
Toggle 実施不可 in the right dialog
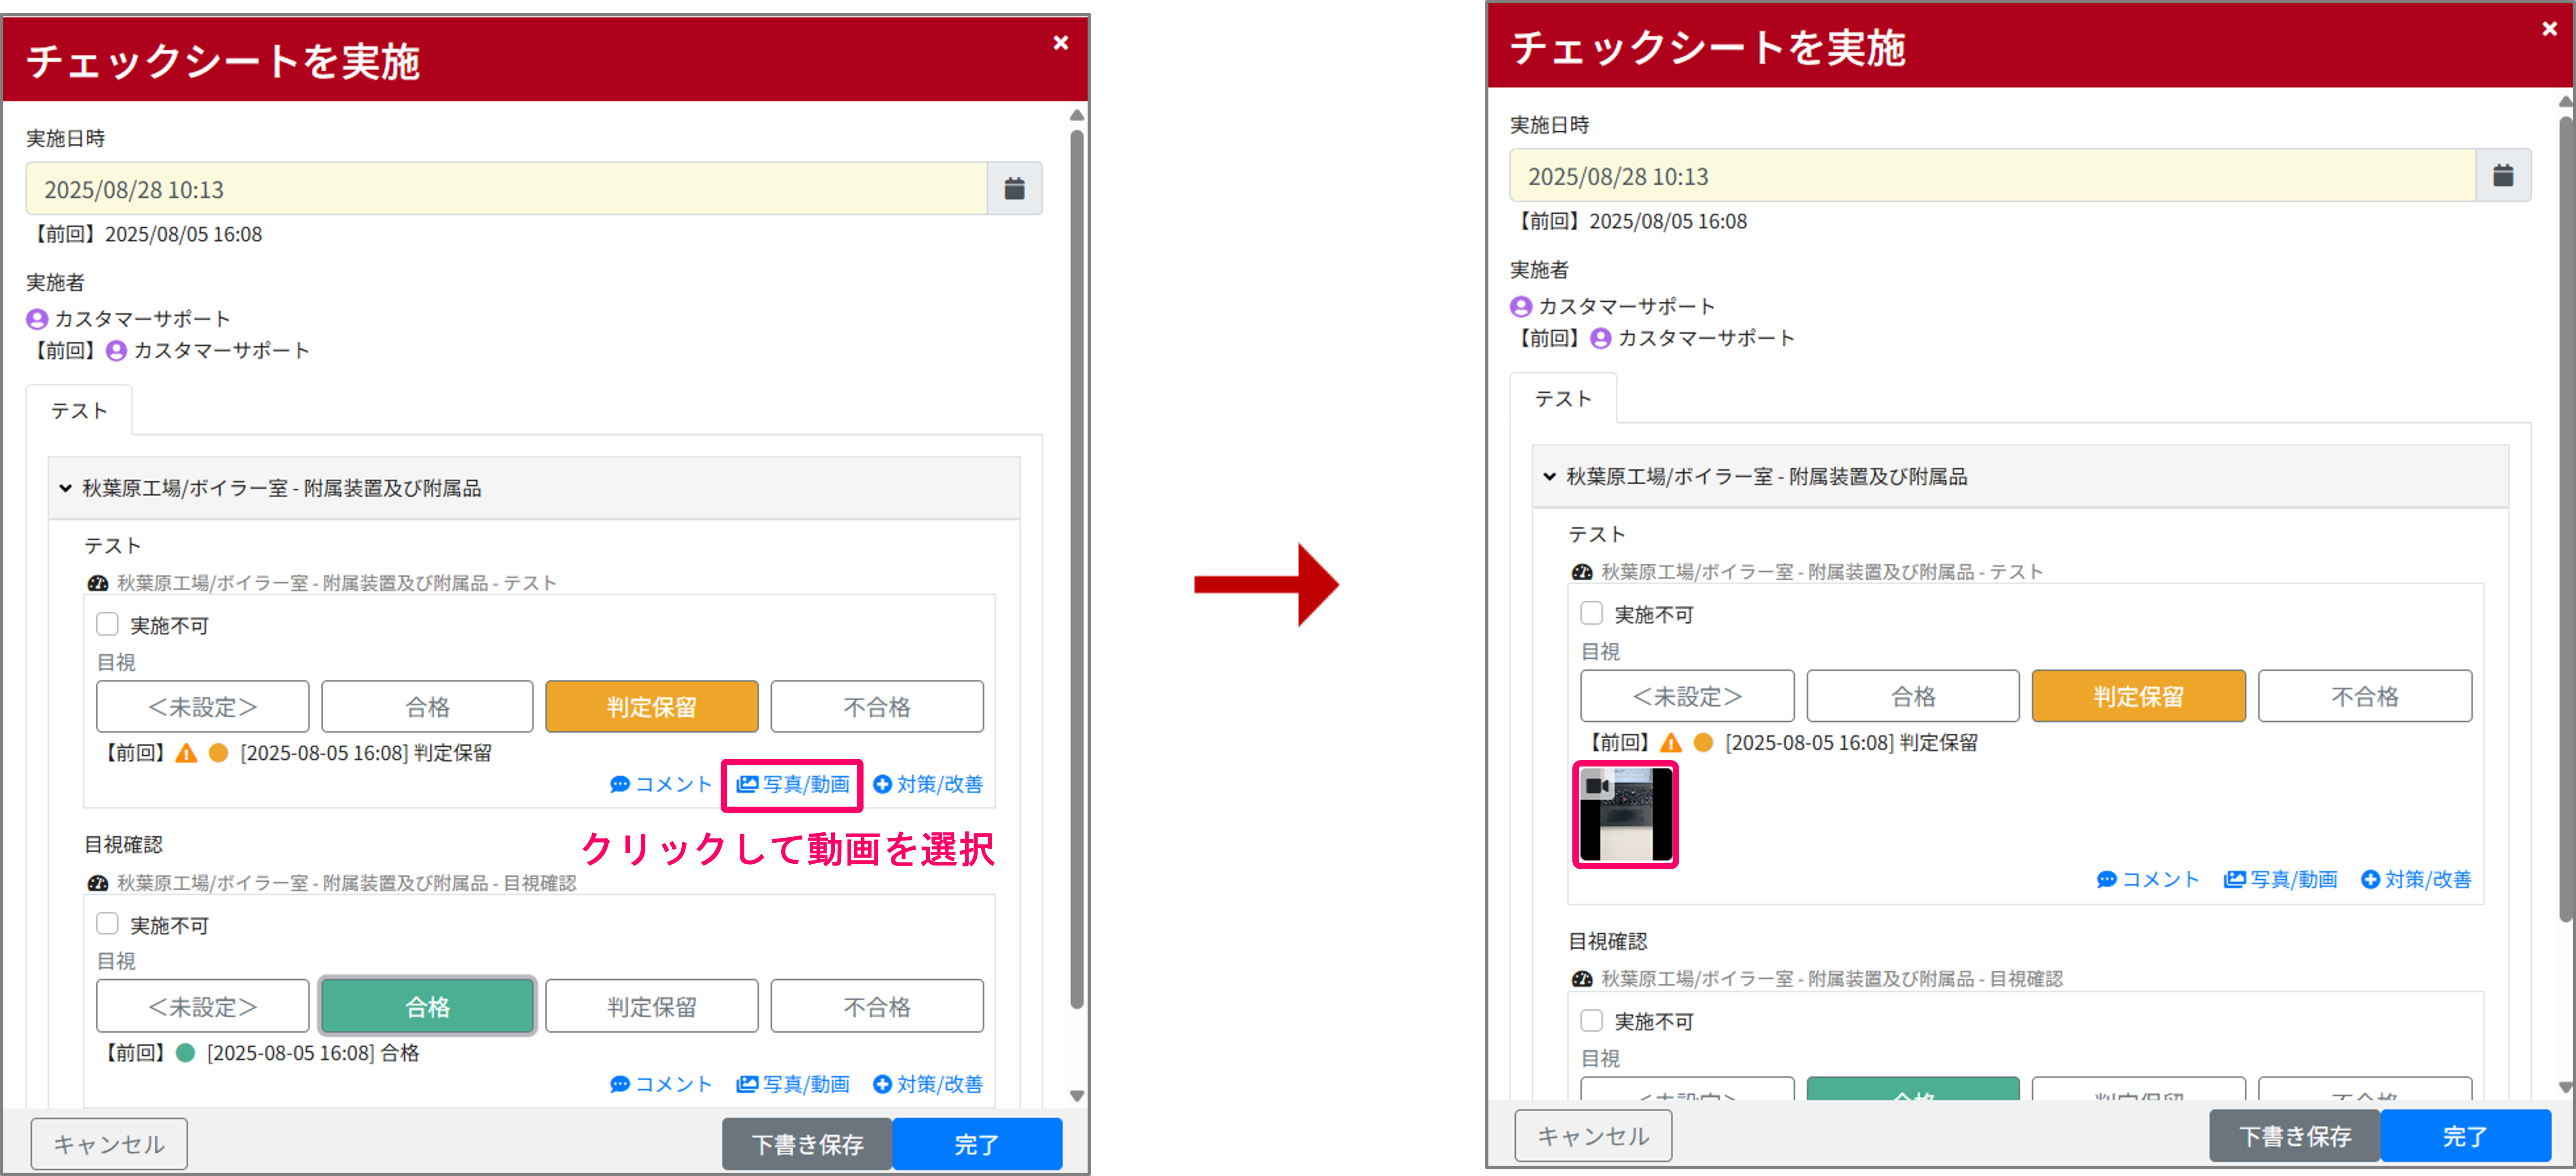click(x=1592, y=613)
